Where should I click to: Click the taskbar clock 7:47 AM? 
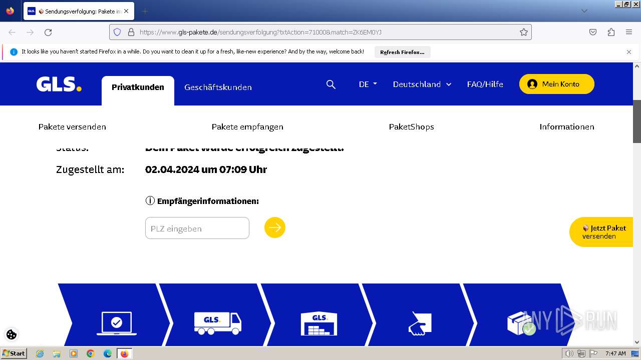(x=615, y=353)
